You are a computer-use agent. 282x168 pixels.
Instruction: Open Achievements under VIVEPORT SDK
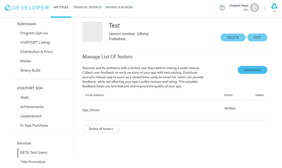[32, 107]
